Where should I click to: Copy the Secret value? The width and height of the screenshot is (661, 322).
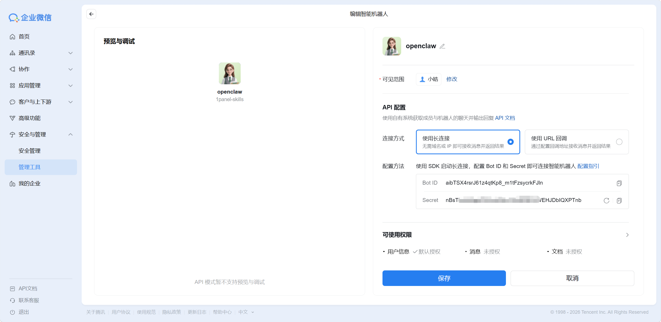[619, 201]
